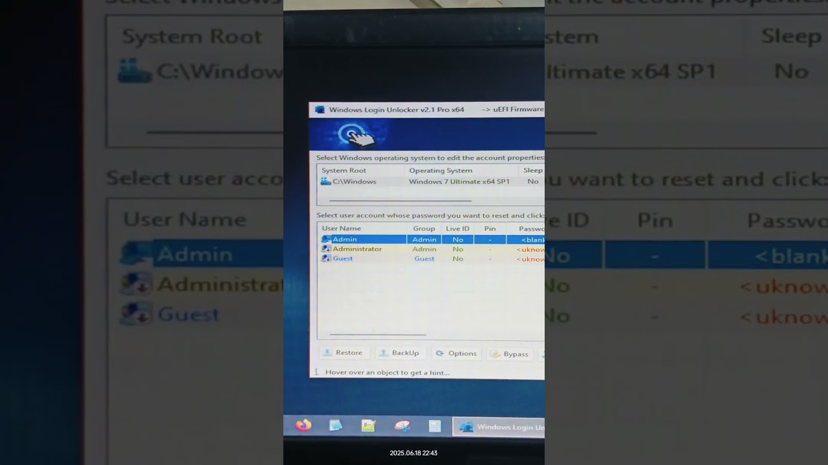The image size is (828, 465).
Task: Launch the green note editor taskbar icon
Action: 368,426
